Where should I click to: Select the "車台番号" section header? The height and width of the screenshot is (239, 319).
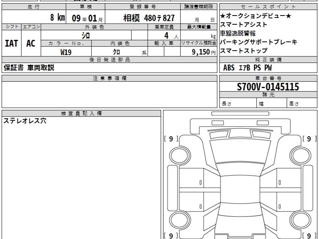(x=268, y=78)
